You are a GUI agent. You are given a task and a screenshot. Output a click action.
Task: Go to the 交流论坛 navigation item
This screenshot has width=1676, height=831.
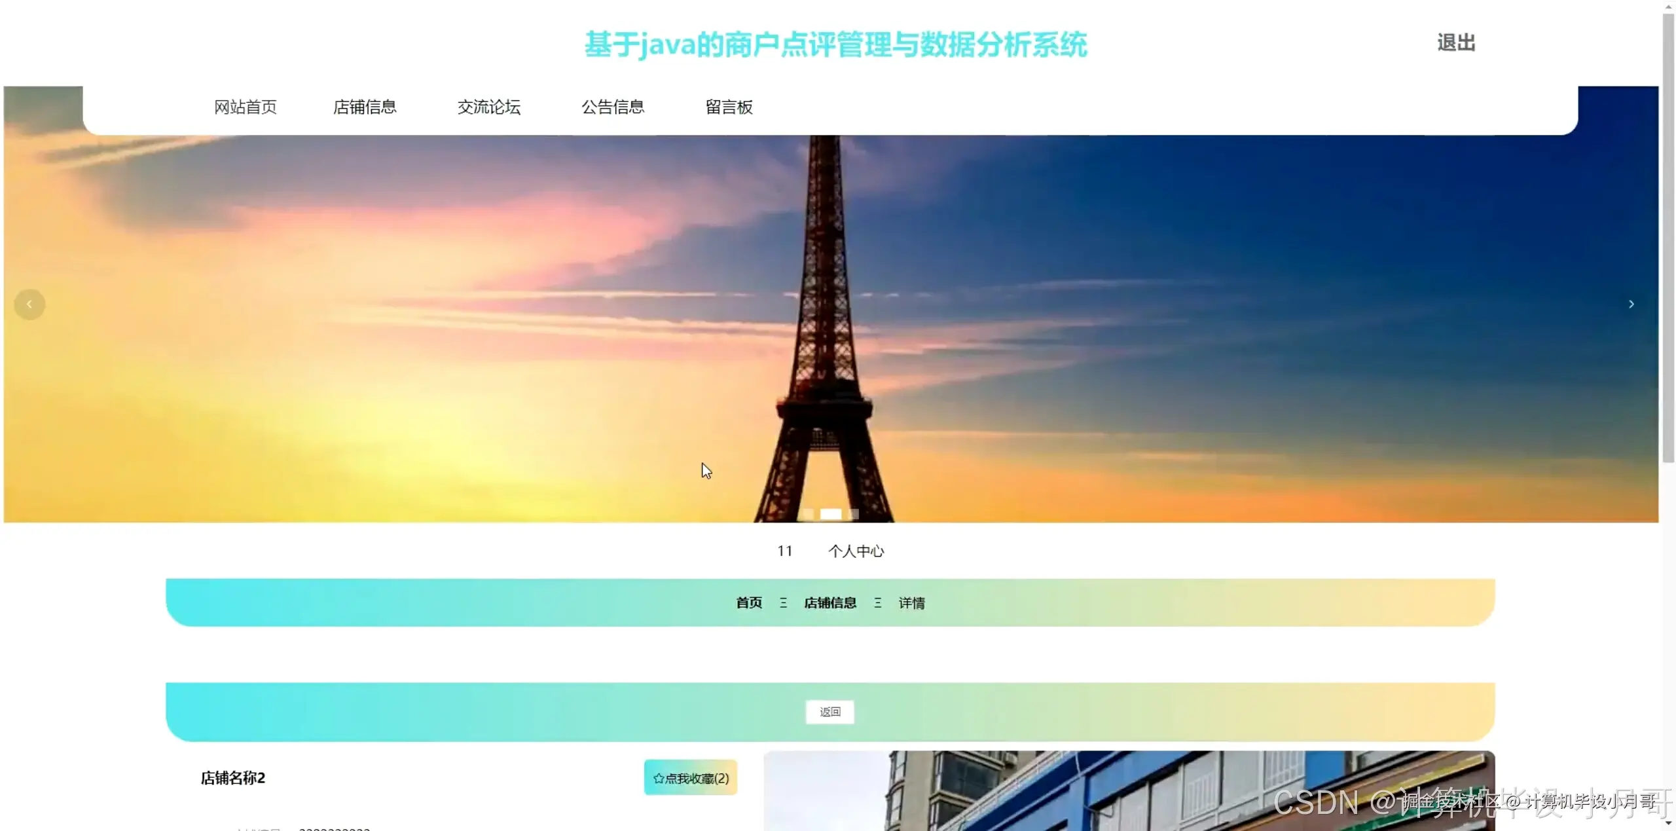(x=489, y=107)
